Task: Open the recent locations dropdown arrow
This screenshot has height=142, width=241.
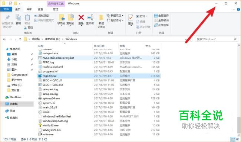Action: tap(16, 39)
